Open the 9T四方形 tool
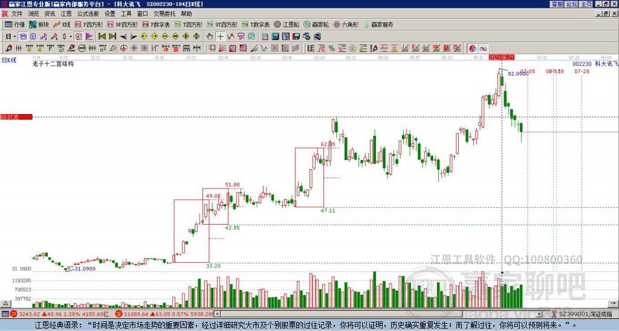Screen dimensions: 619x331 click(x=222, y=24)
